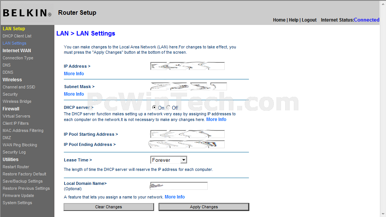386x217 pixels.
Task: Select LAN Settings in sidebar
Action: click(14, 43)
